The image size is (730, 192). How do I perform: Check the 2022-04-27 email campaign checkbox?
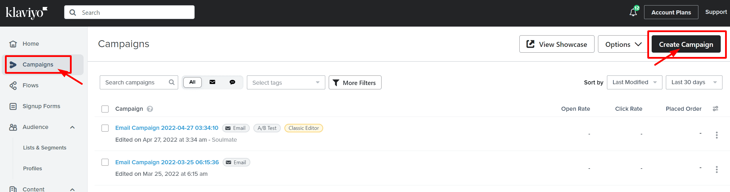(105, 128)
